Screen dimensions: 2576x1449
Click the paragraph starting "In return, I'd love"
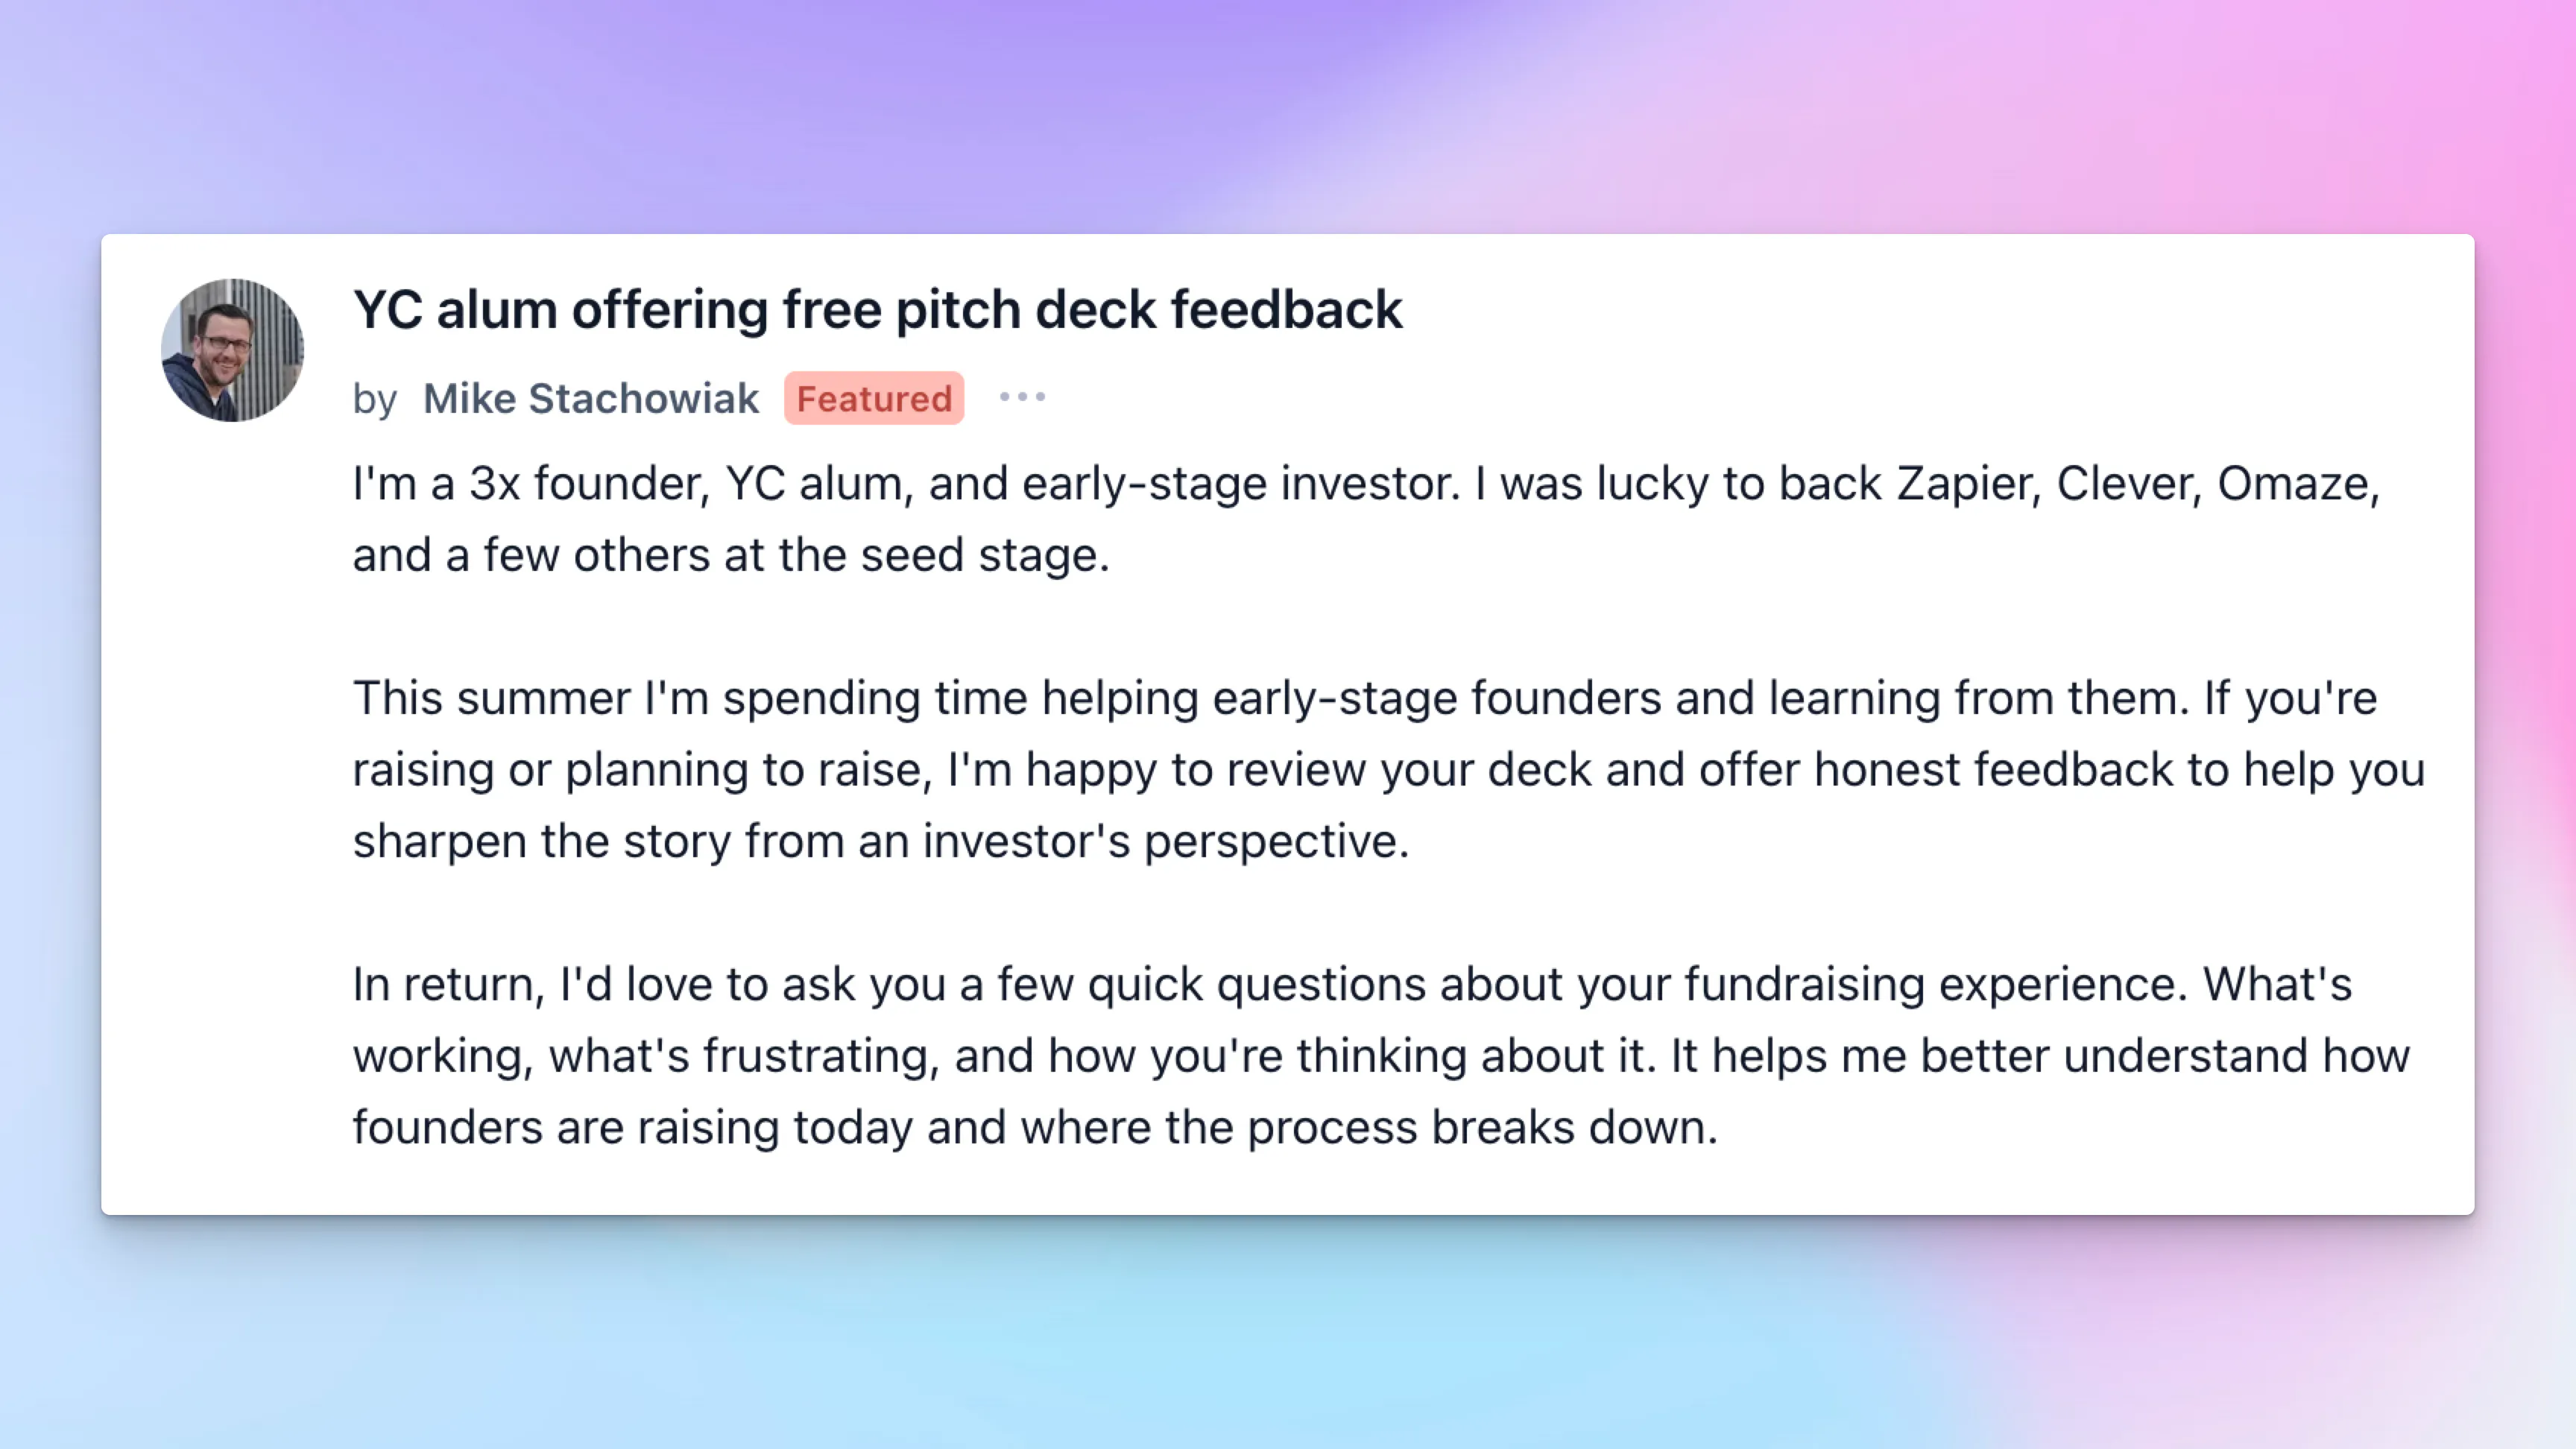pos(1381,1055)
